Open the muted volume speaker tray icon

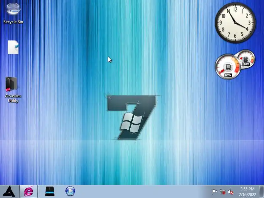(231, 192)
